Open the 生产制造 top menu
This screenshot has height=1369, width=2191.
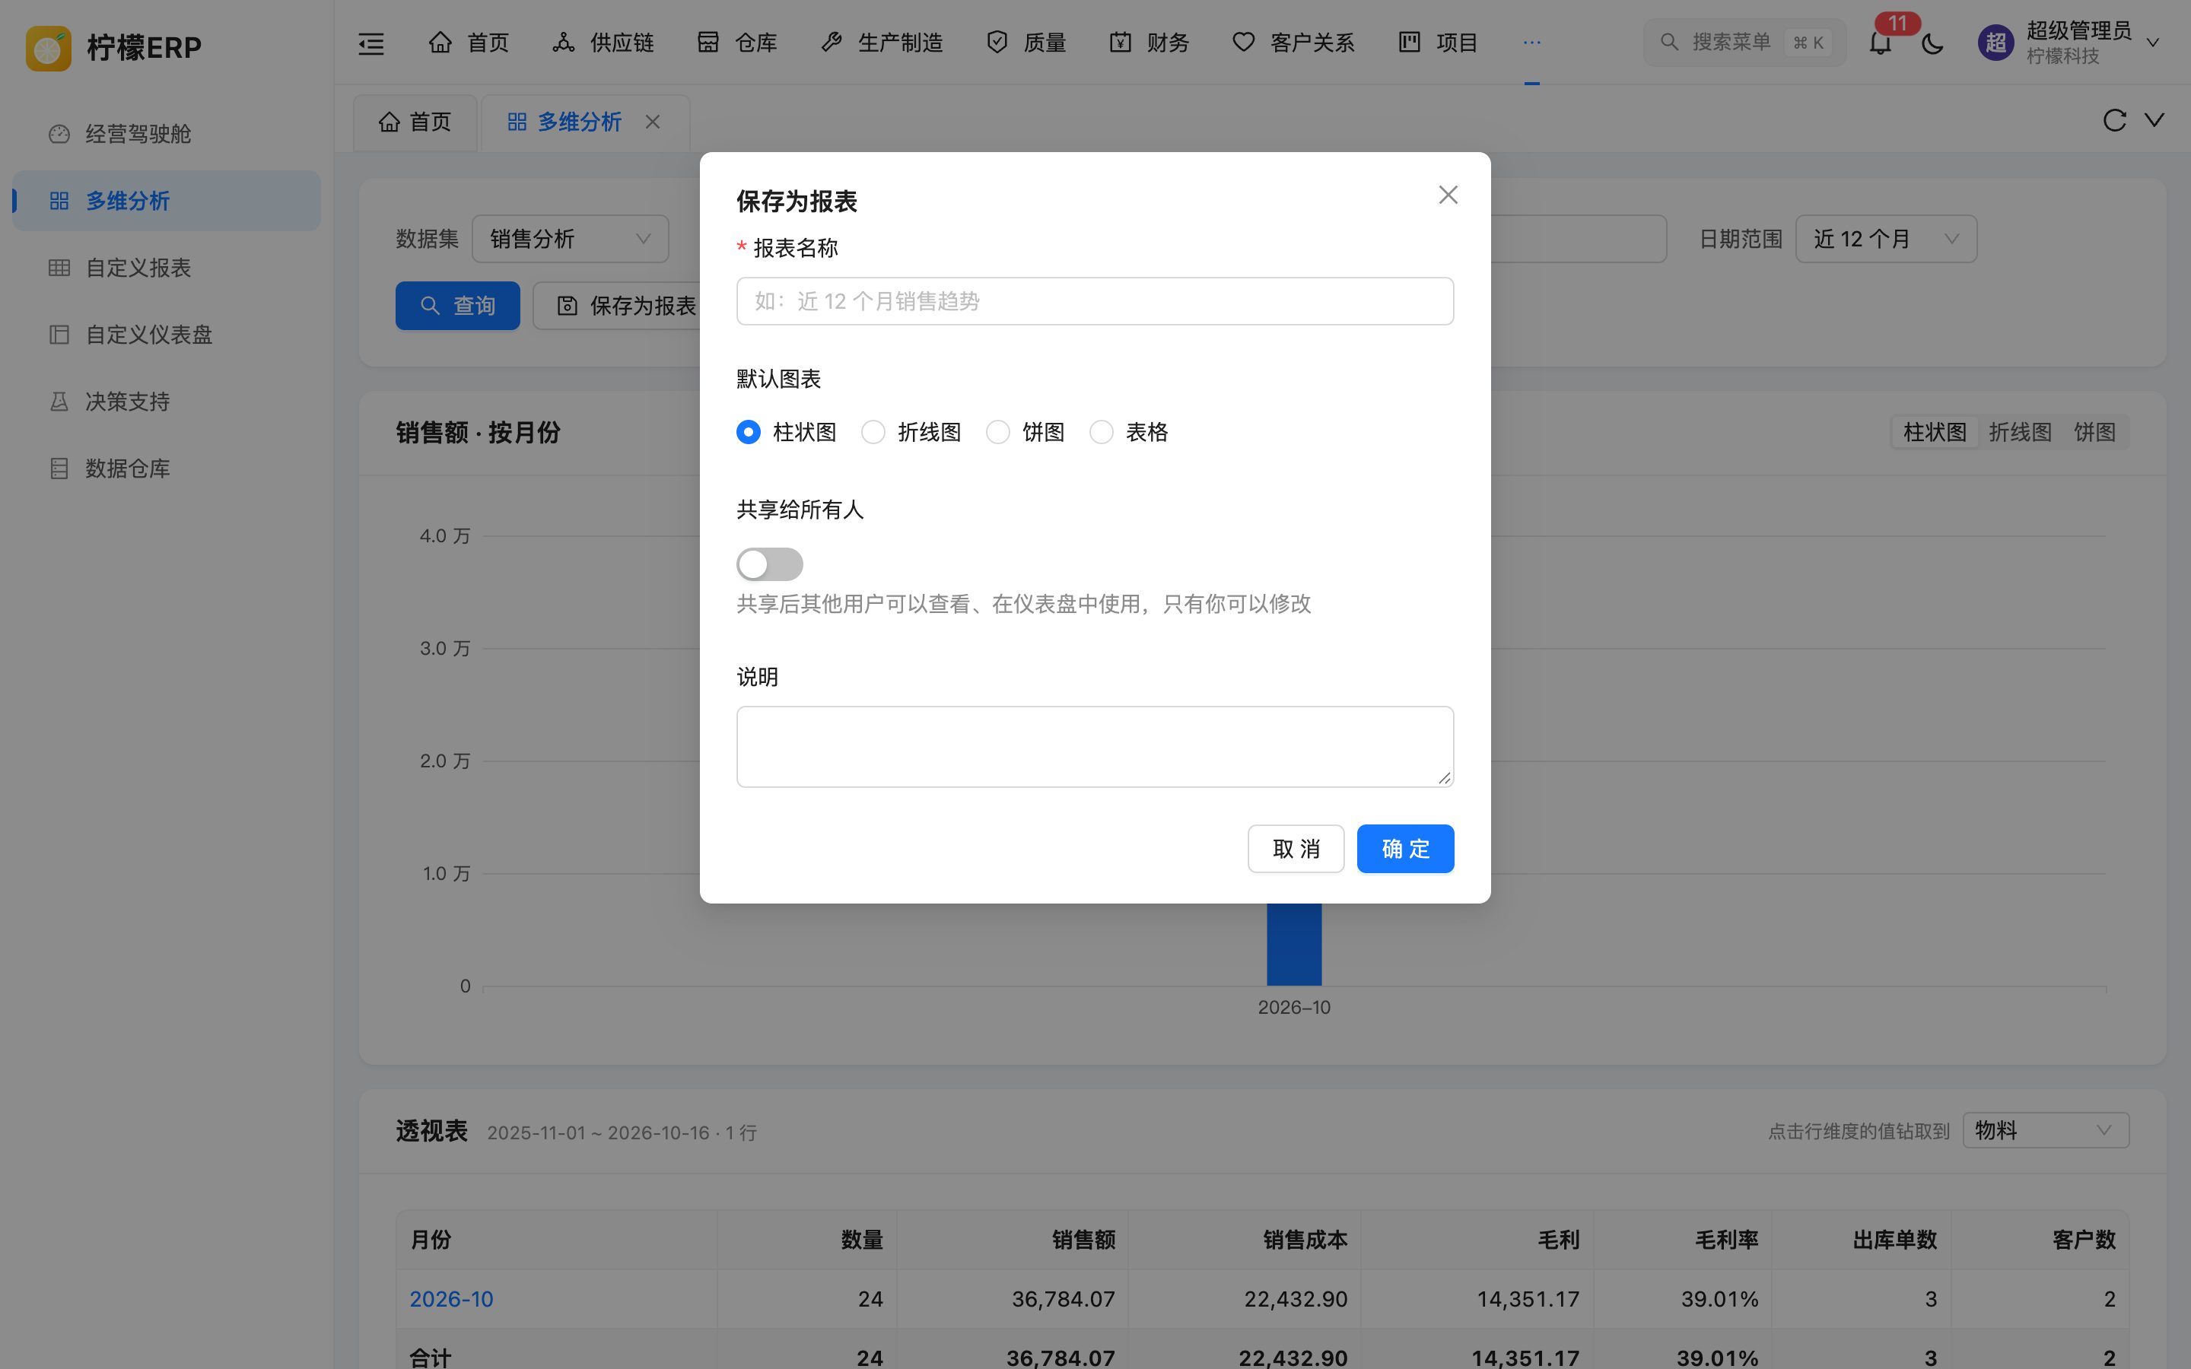point(882,43)
